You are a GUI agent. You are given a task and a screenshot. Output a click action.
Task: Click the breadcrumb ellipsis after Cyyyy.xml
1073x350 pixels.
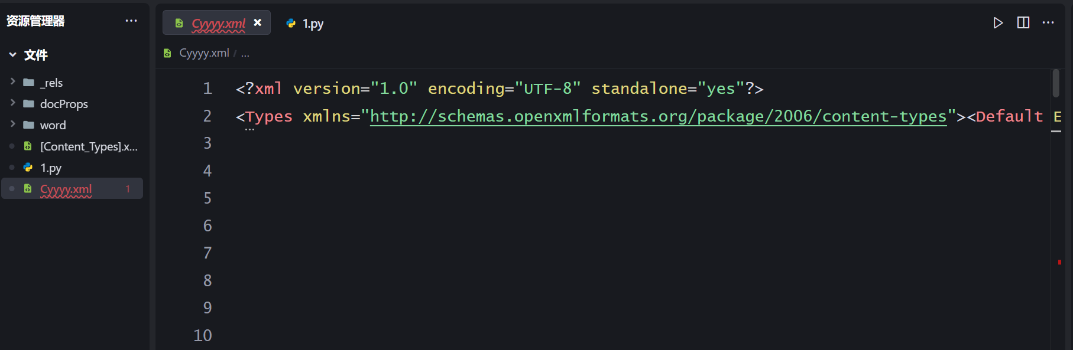click(245, 54)
